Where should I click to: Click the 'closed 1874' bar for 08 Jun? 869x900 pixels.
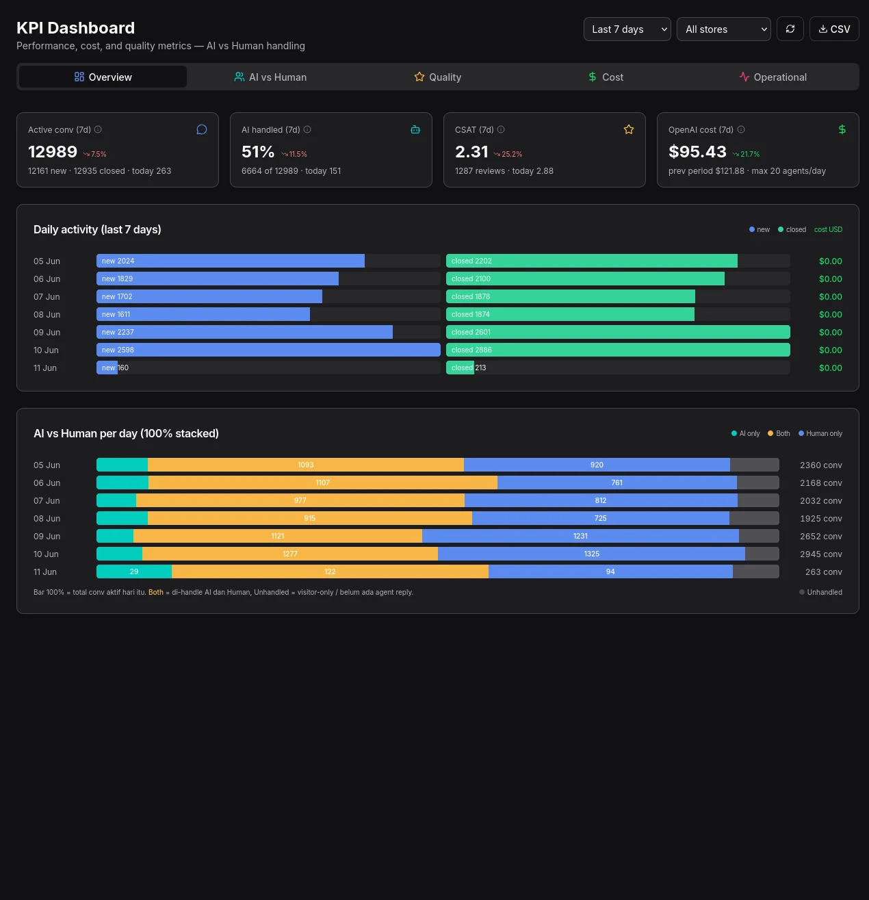click(x=570, y=314)
